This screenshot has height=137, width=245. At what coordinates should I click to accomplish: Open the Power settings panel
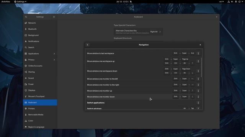pyautogui.click(x=40, y=84)
